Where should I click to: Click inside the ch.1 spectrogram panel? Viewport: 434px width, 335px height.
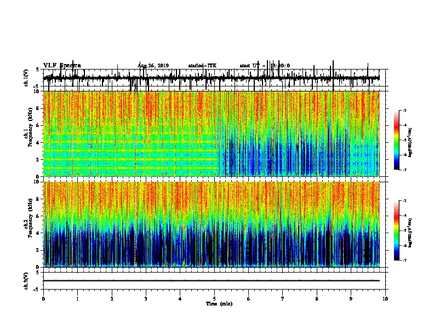(212, 134)
